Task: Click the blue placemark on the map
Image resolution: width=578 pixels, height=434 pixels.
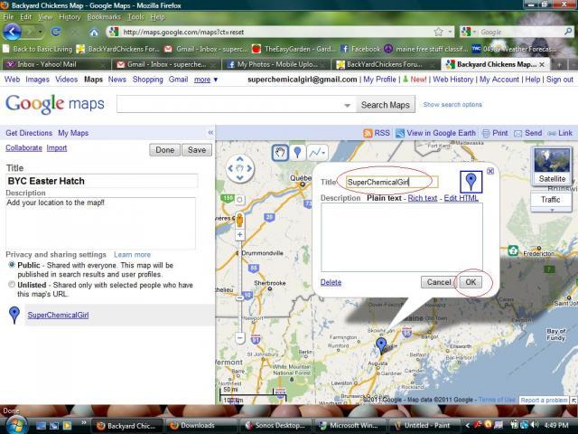Action: click(x=381, y=345)
